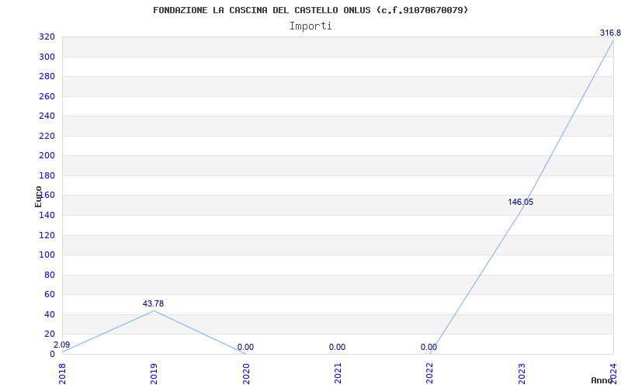Click the x-axis year 2020

[246, 374]
